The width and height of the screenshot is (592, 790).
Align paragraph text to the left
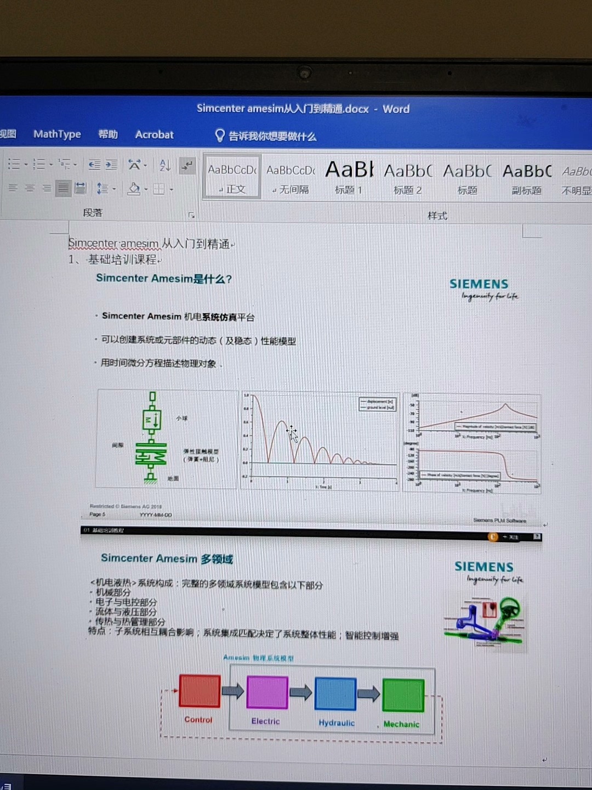[13, 188]
